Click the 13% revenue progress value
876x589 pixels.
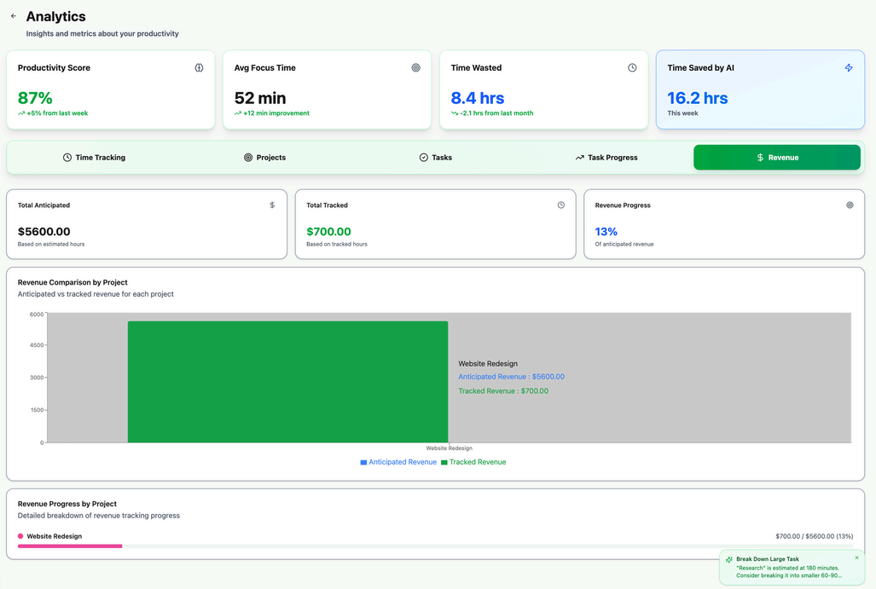pos(606,232)
